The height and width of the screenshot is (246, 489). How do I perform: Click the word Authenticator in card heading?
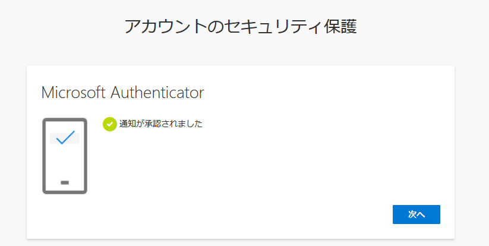157,93
